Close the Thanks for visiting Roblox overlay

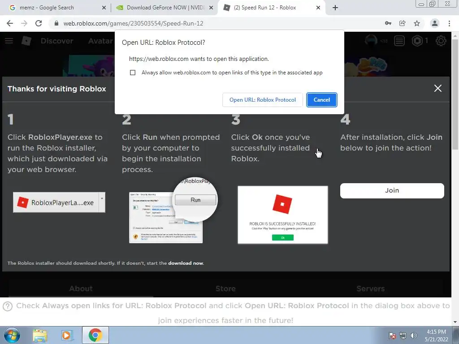tap(437, 88)
